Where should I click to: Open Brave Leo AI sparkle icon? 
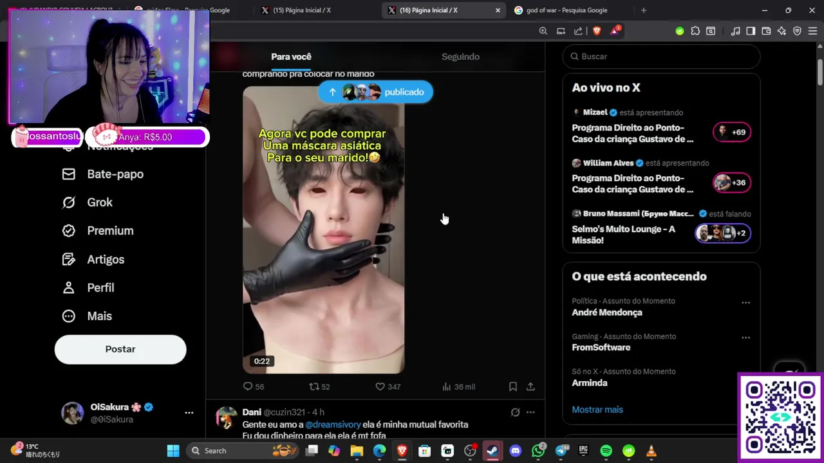coord(782,31)
